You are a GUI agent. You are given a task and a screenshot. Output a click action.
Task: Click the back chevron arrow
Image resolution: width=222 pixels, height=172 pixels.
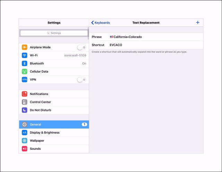pyautogui.click(x=93, y=23)
